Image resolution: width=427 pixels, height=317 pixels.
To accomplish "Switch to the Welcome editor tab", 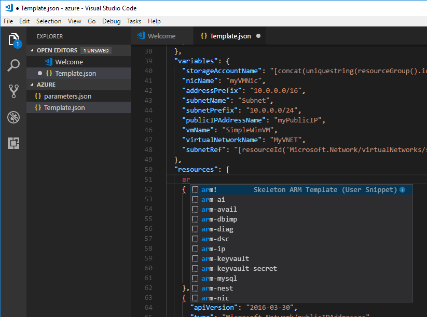I will pyautogui.click(x=162, y=36).
